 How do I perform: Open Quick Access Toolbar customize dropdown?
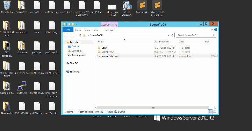[77, 25]
